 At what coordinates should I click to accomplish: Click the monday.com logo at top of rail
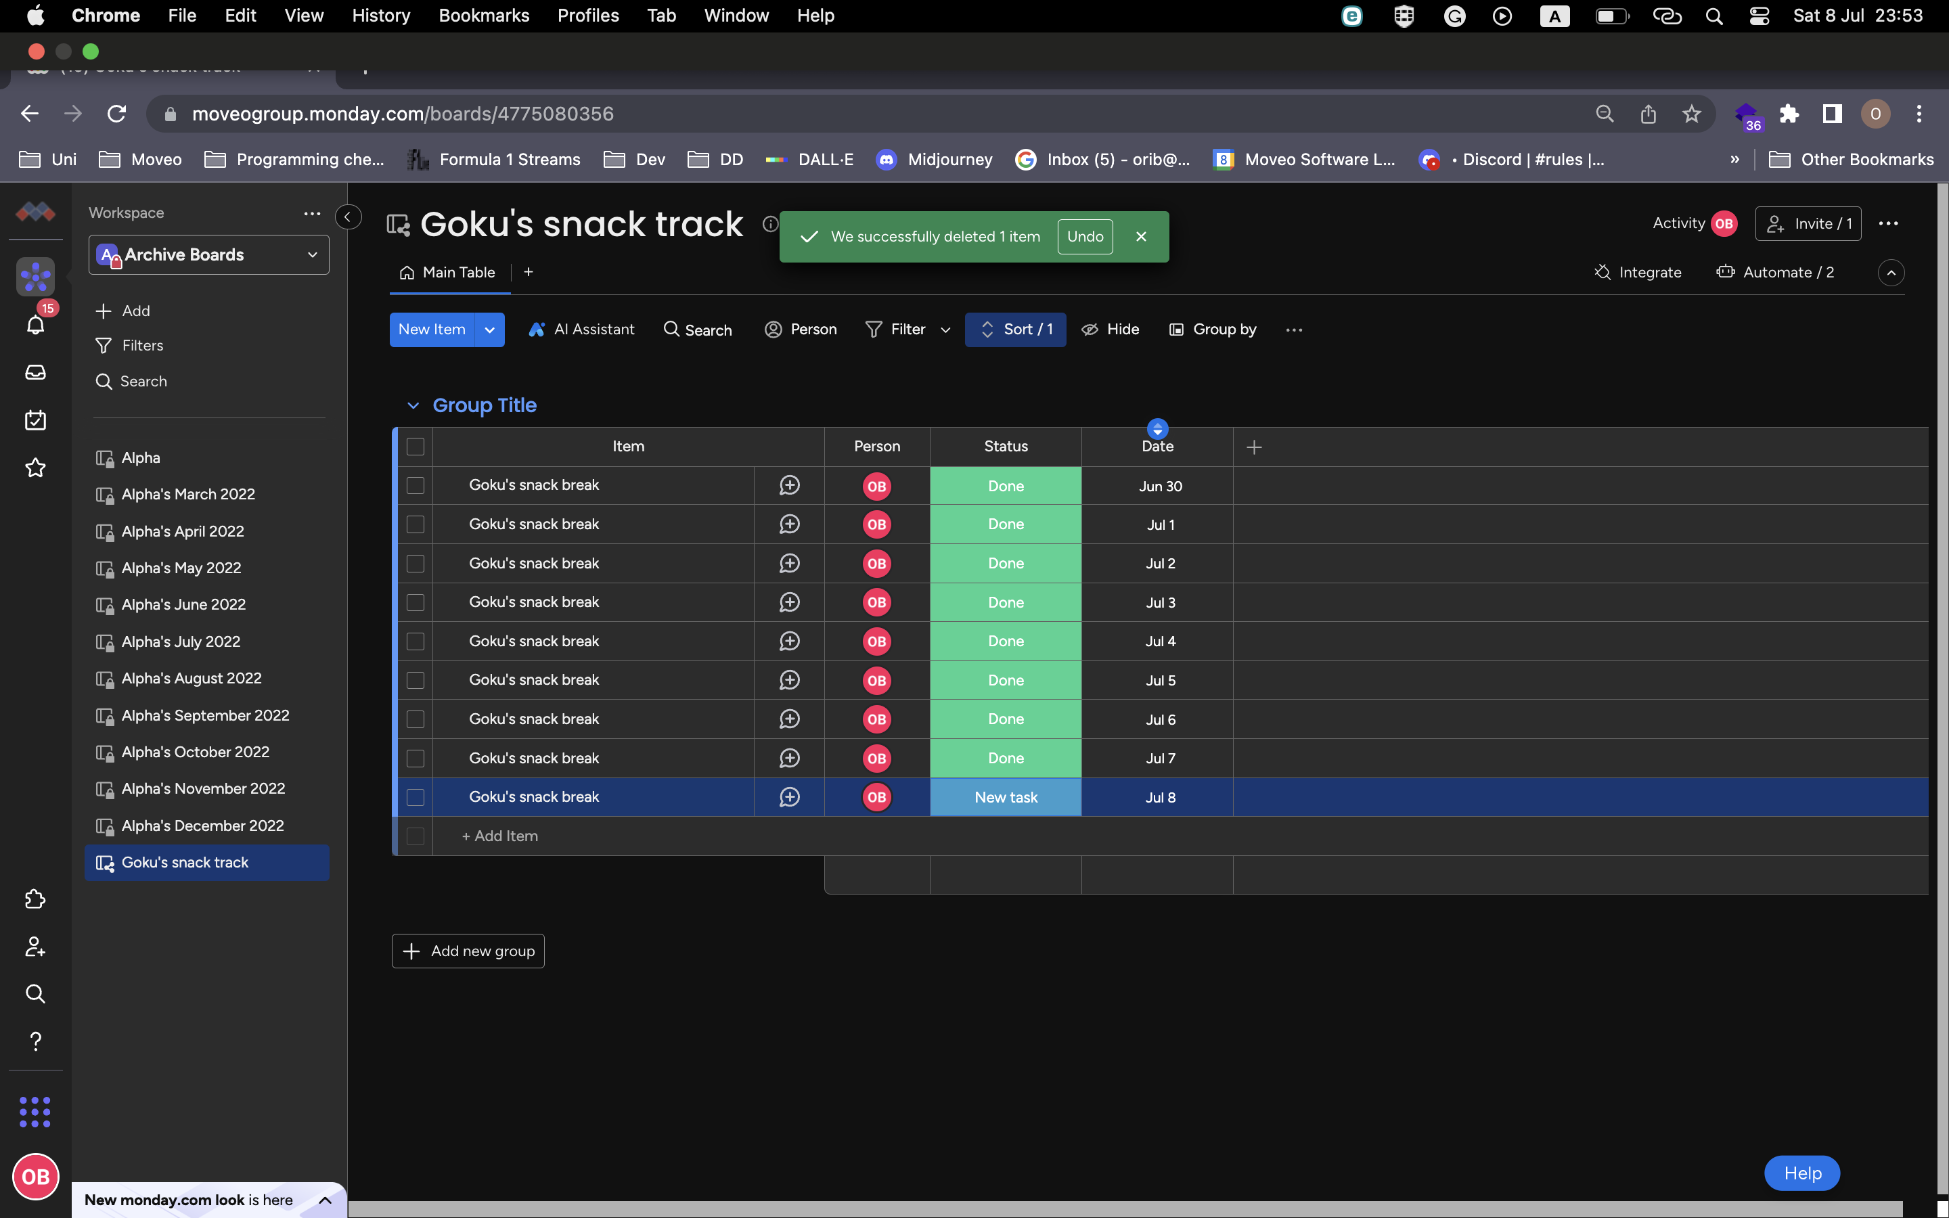(x=35, y=212)
